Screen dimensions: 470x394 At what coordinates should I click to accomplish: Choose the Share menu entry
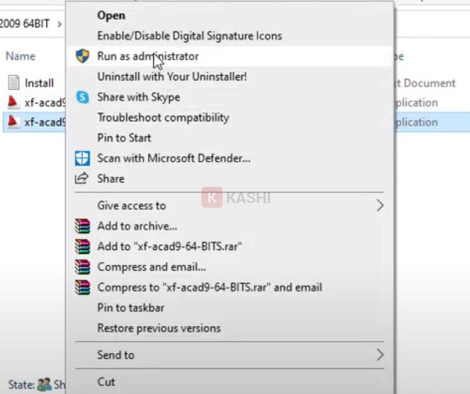point(111,179)
